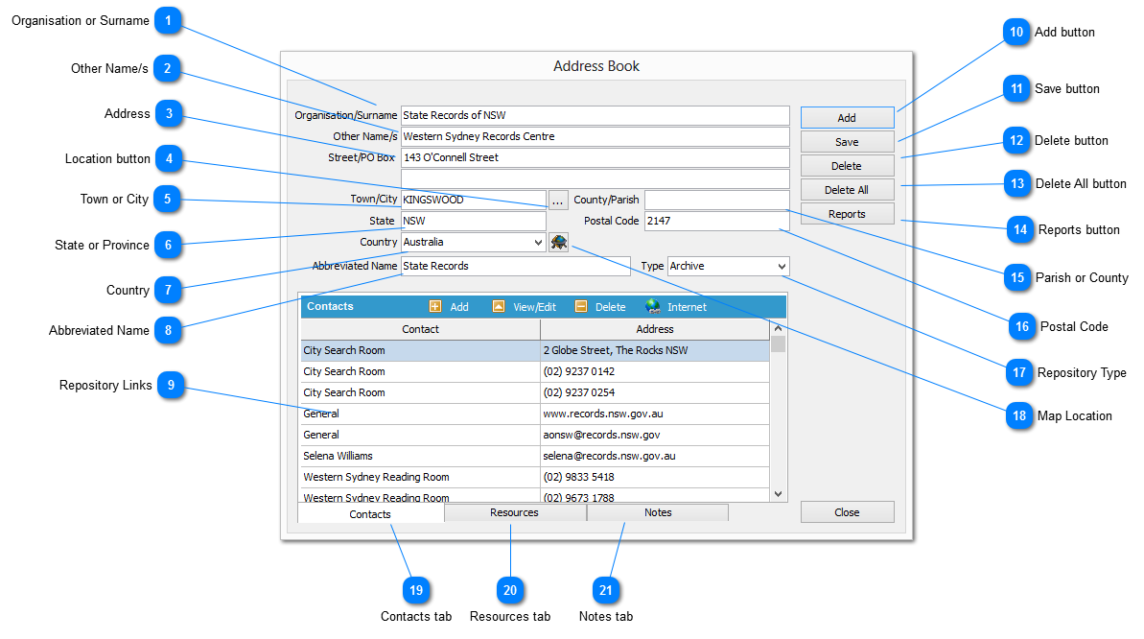Open the Reports button
Viewport: 1144px width, 639px height.
(x=847, y=214)
